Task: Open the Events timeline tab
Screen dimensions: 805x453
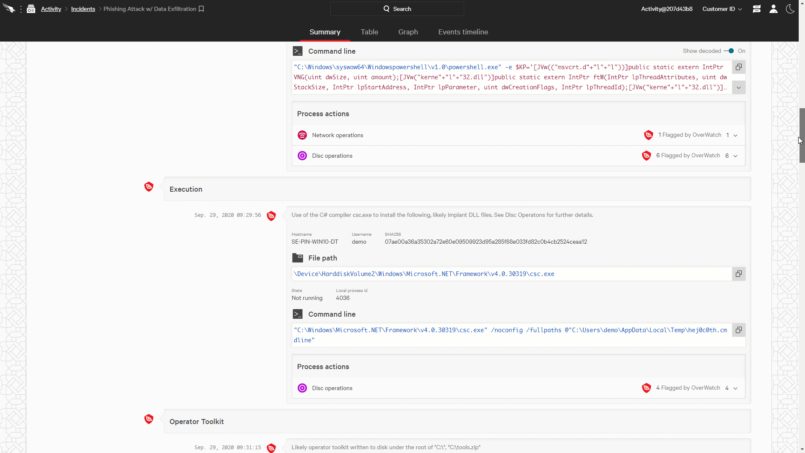Action: (x=463, y=32)
